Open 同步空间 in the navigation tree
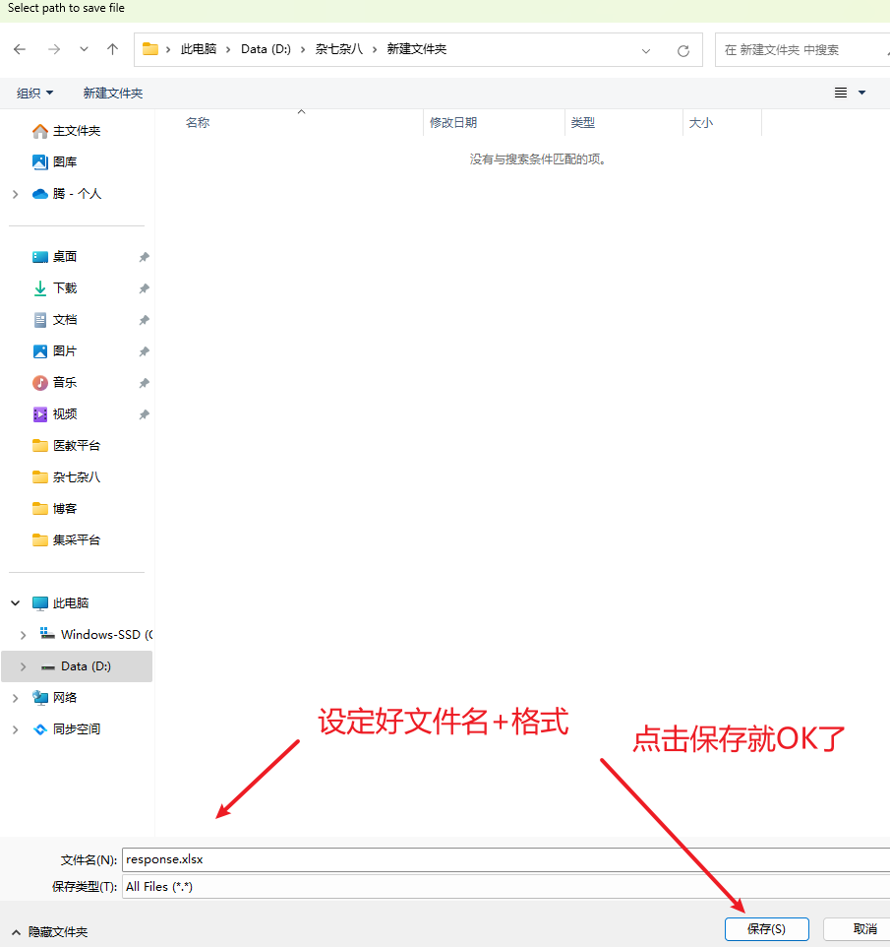The height and width of the screenshot is (947, 890). (x=77, y=729)
